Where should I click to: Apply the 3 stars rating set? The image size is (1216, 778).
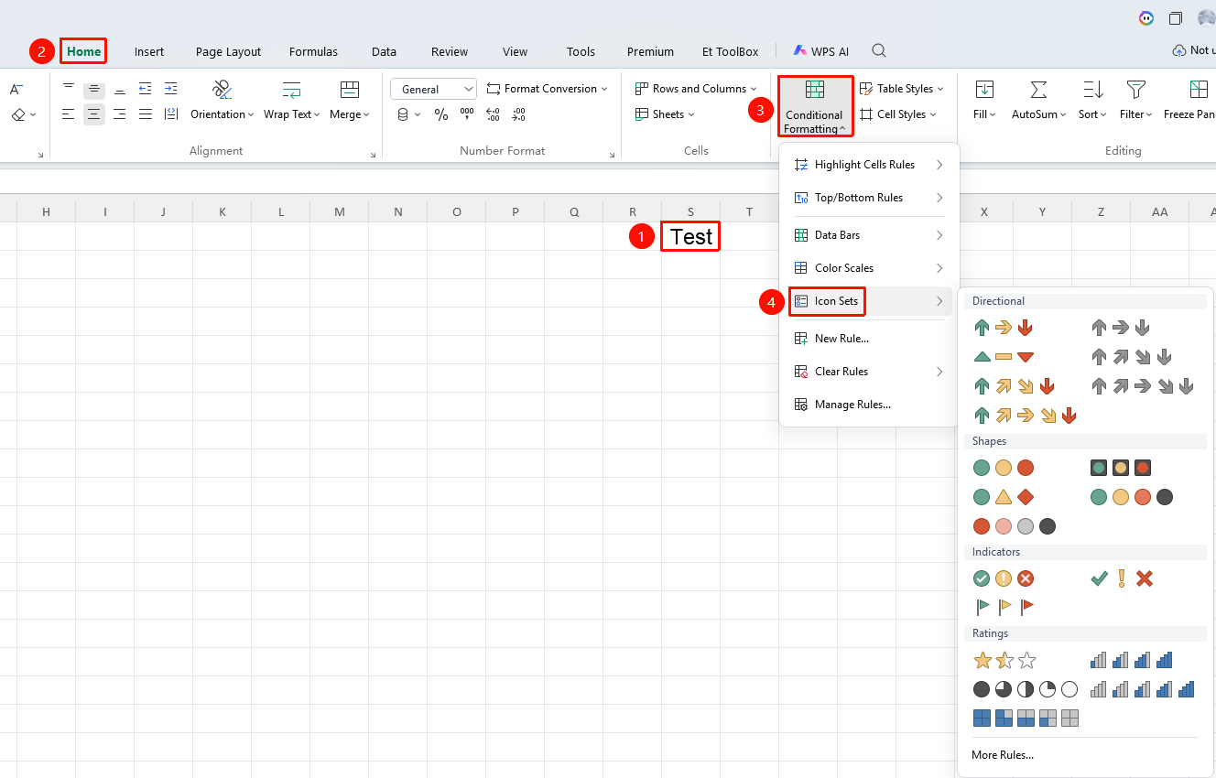click(x=1004, y=660)
